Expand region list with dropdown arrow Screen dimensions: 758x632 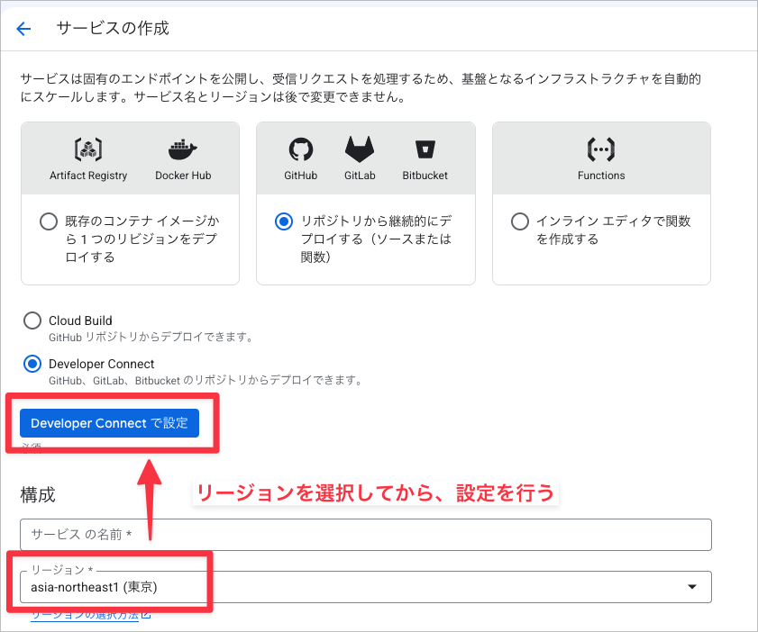tap(692, 587)
